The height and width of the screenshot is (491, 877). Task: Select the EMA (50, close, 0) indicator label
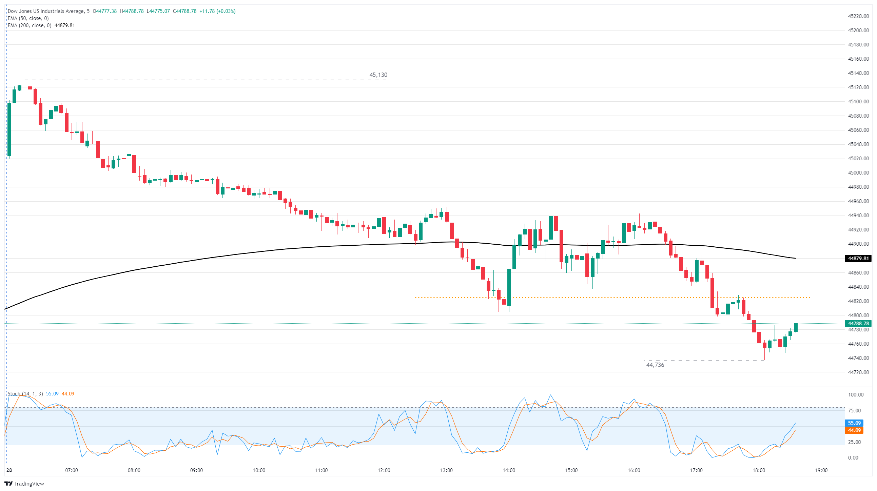[28, 18]
